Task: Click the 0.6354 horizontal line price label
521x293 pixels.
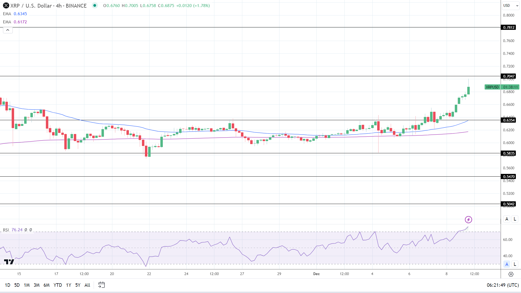Action: point(509,120)
